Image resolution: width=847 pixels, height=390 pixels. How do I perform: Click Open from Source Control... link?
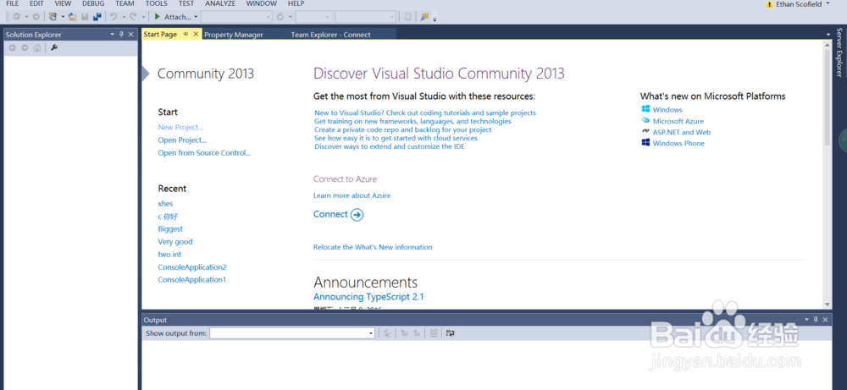tap(204, 153)
